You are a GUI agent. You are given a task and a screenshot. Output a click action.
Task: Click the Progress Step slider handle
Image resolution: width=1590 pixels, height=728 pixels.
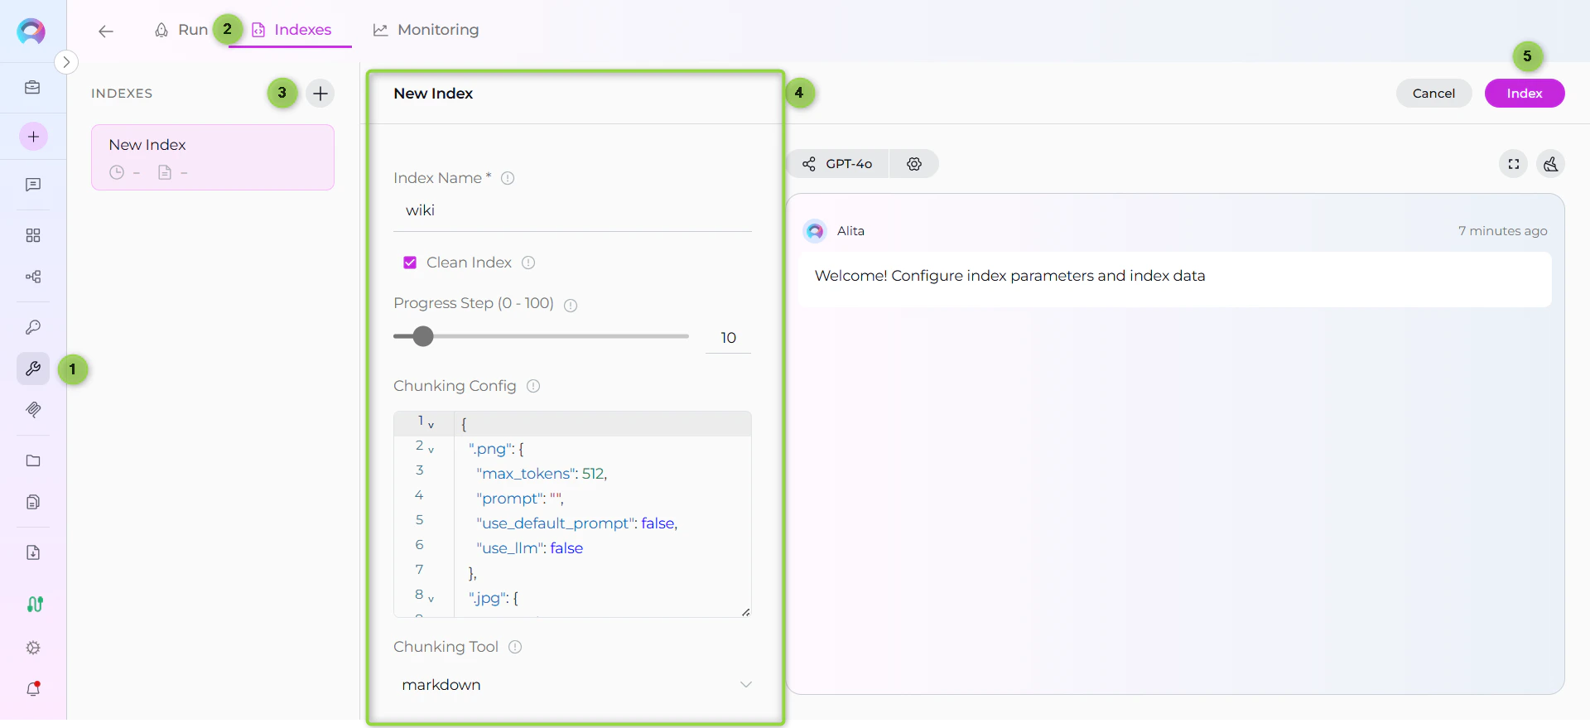click(423, 336)
